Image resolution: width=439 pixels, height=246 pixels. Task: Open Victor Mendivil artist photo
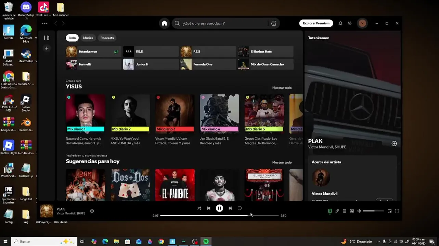point(321,177)
